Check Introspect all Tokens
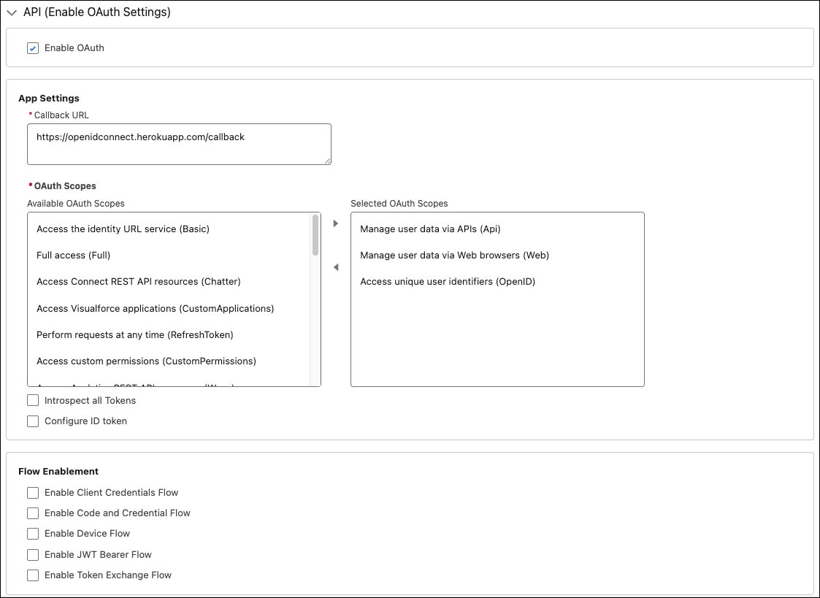 32,400
